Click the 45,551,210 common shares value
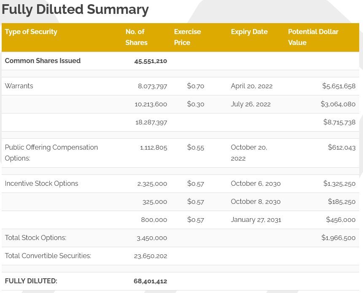 click(151, 61)
